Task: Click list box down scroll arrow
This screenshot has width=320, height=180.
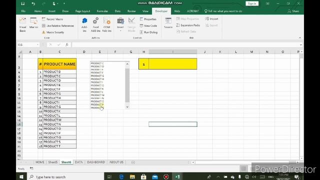Action: coord(127,106)
